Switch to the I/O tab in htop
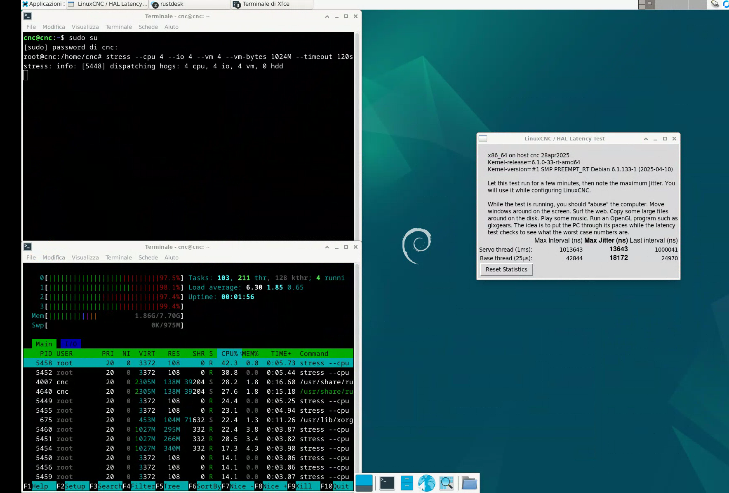 click(71, 344)
